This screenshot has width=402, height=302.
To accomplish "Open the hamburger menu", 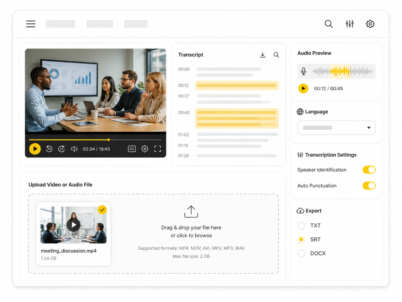I will (31, 24).
